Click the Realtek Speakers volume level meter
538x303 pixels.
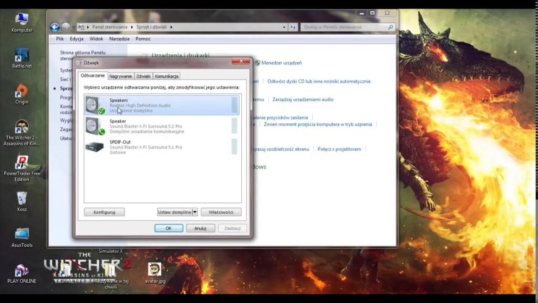tap(235, 105)
